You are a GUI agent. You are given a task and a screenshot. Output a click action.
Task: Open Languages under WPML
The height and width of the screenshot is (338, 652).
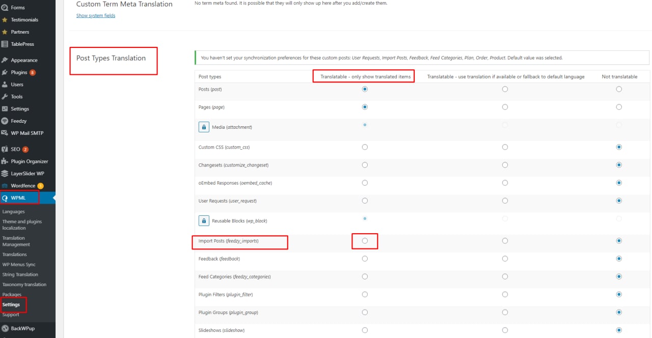[14, 212]
